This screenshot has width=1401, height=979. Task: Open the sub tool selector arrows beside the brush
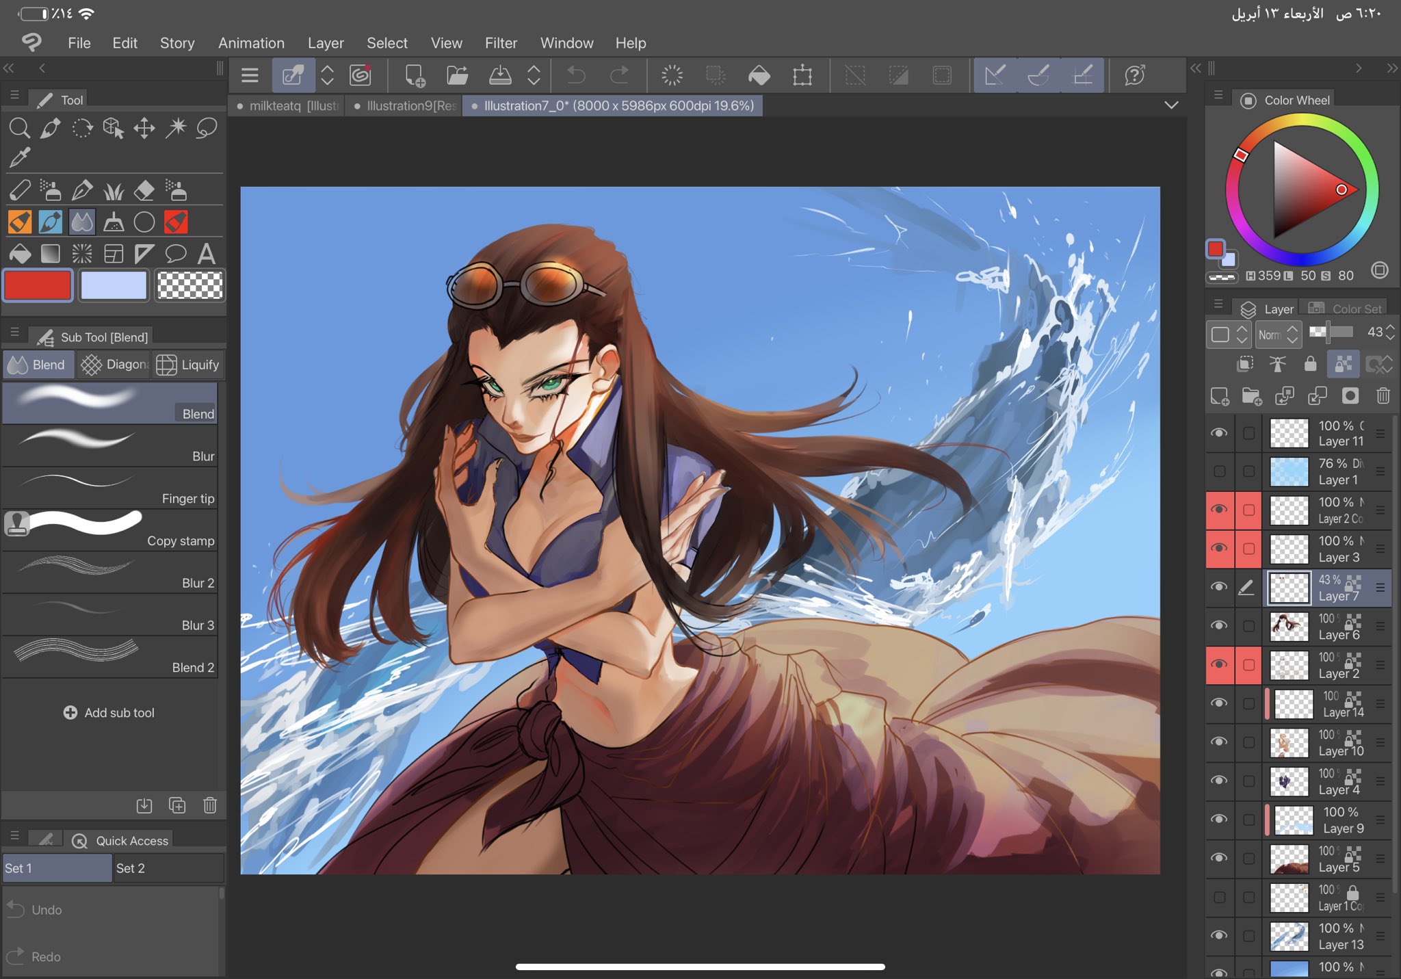click(327, 75)
